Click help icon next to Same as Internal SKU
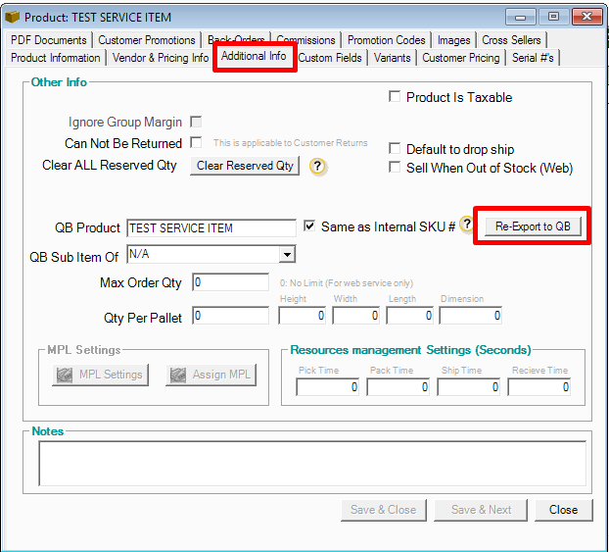Screen dimensions: 609x552 [467, 226]
